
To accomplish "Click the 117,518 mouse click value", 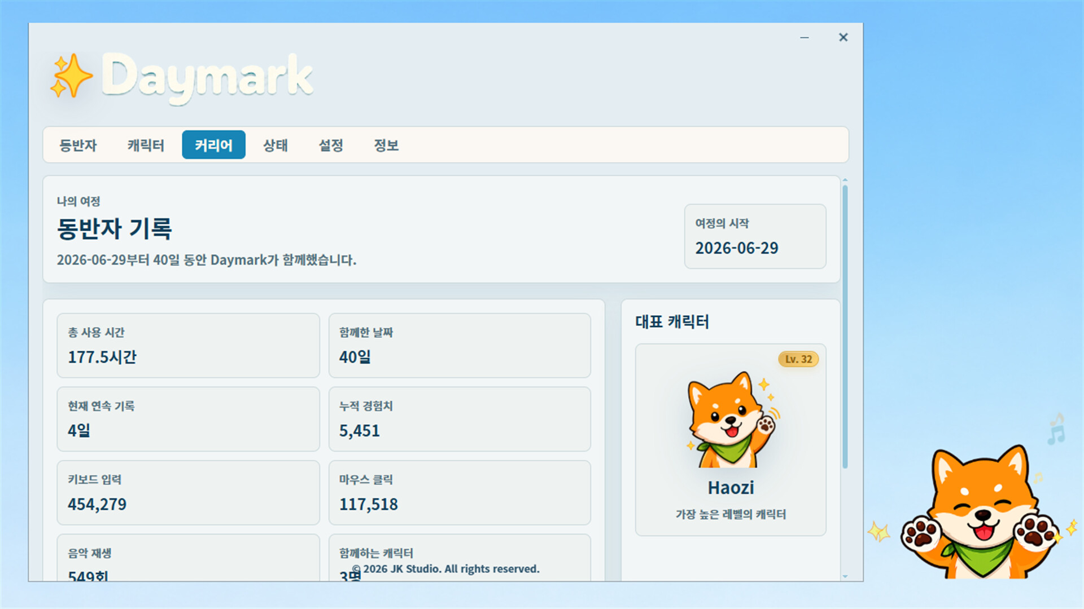I will click(368, 504).
